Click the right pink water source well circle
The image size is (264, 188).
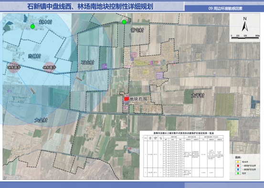click(x=49, y=67)
